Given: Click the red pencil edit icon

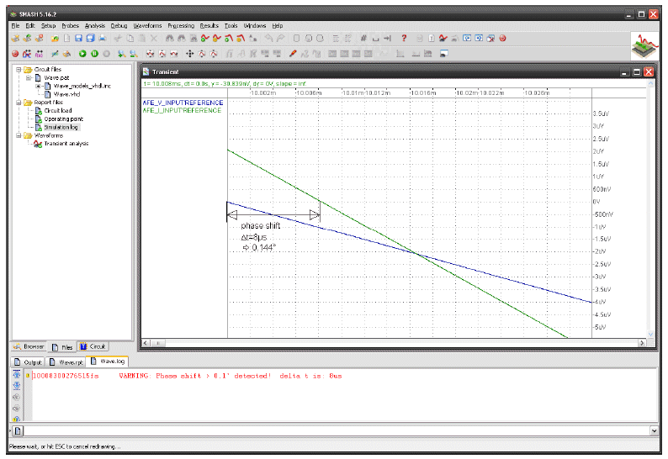Looking at the screenshot, I should [x=293, y=54].
